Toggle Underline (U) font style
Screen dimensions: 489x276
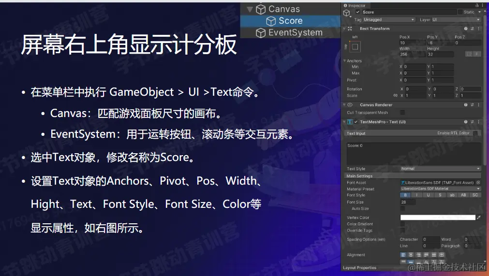[x=428, y=195]
